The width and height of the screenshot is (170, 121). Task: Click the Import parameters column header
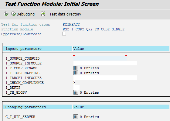click(37, 49)
